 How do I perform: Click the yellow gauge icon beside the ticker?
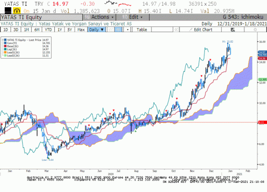tap(17, 11)
